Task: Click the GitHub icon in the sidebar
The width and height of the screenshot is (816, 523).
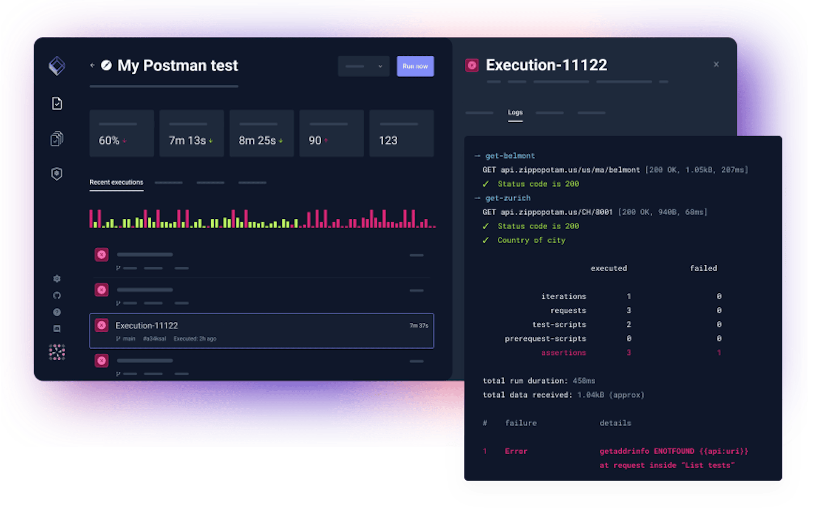Action: (57, 295)
